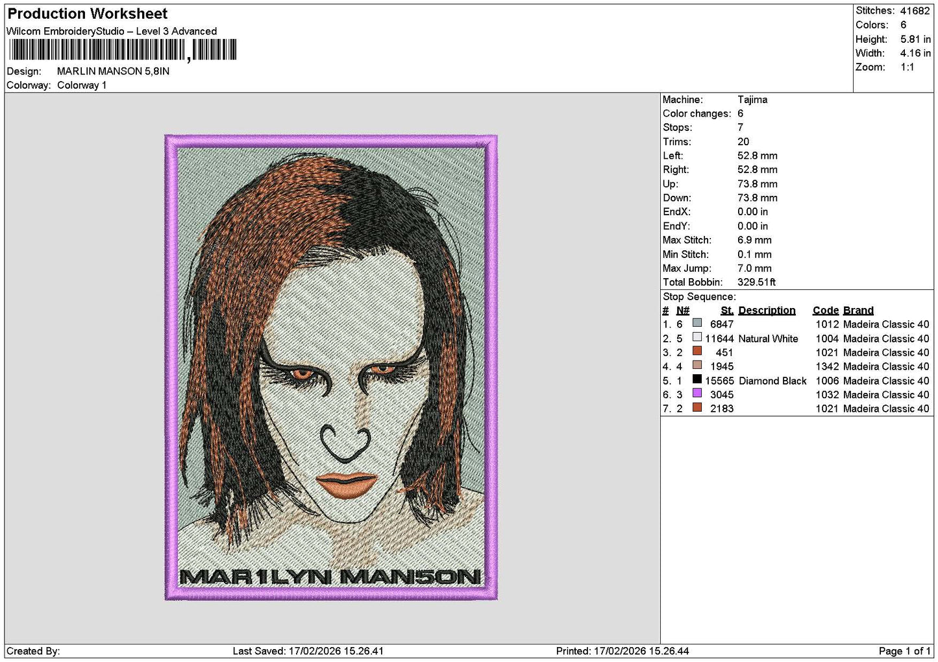Click the embroidery design preview image
Screen dimensions: 938x662
pos(331,367)
